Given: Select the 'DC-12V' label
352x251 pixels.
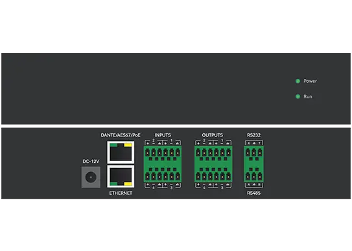Looking at the screenshot, I should (91, 161).
